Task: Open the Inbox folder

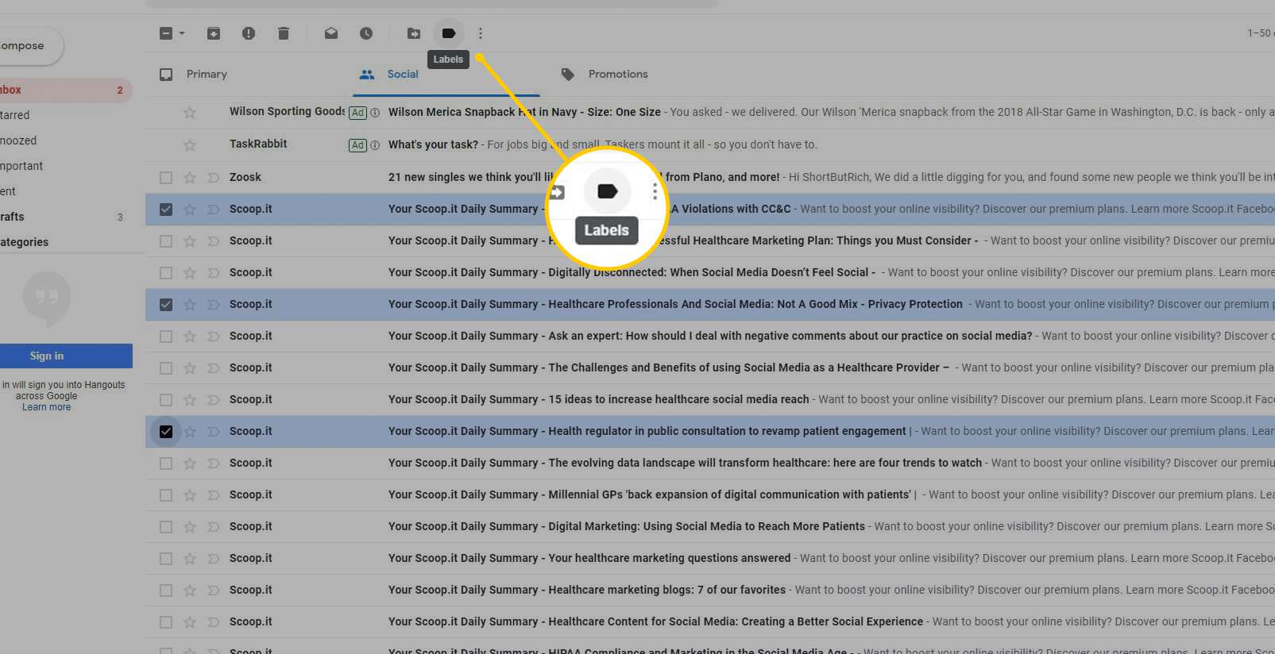Action: click(65, 90)
